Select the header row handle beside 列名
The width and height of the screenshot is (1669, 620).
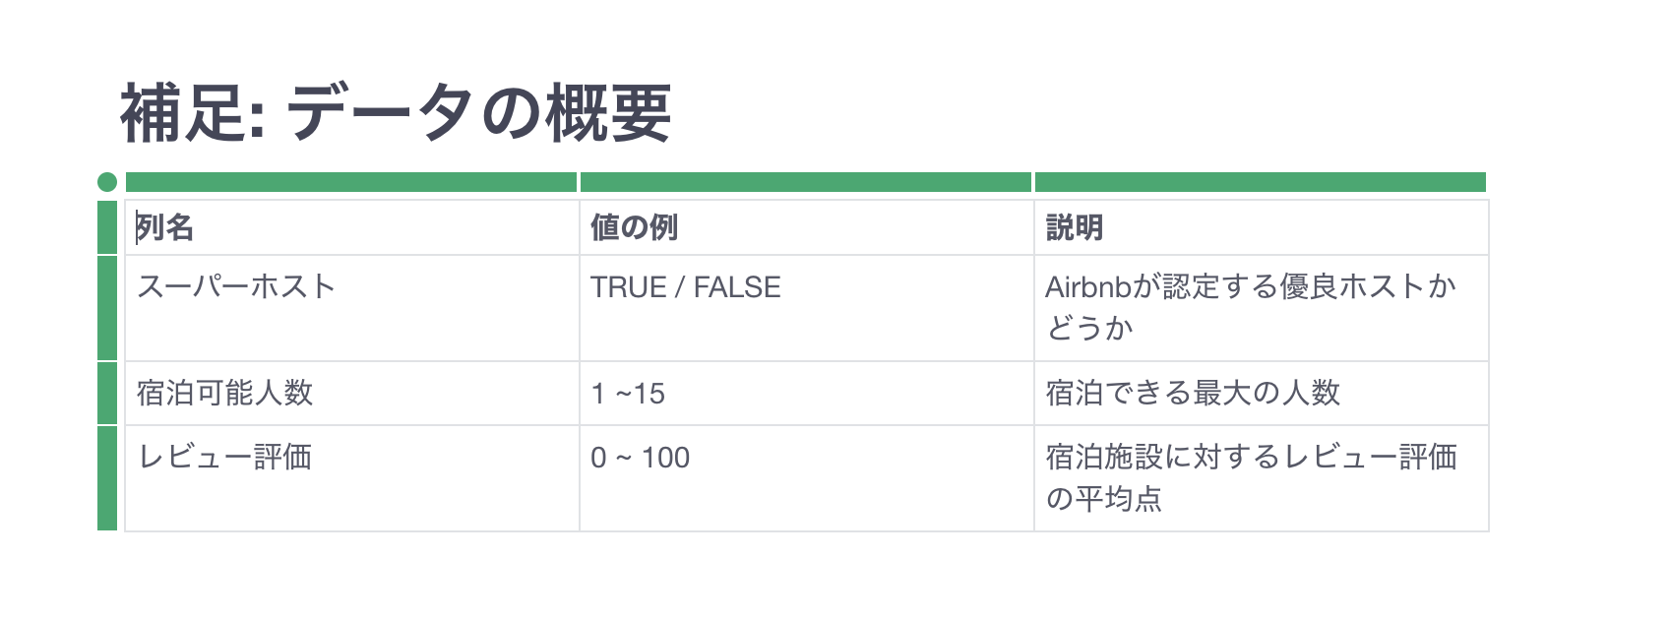pos(107,226)
